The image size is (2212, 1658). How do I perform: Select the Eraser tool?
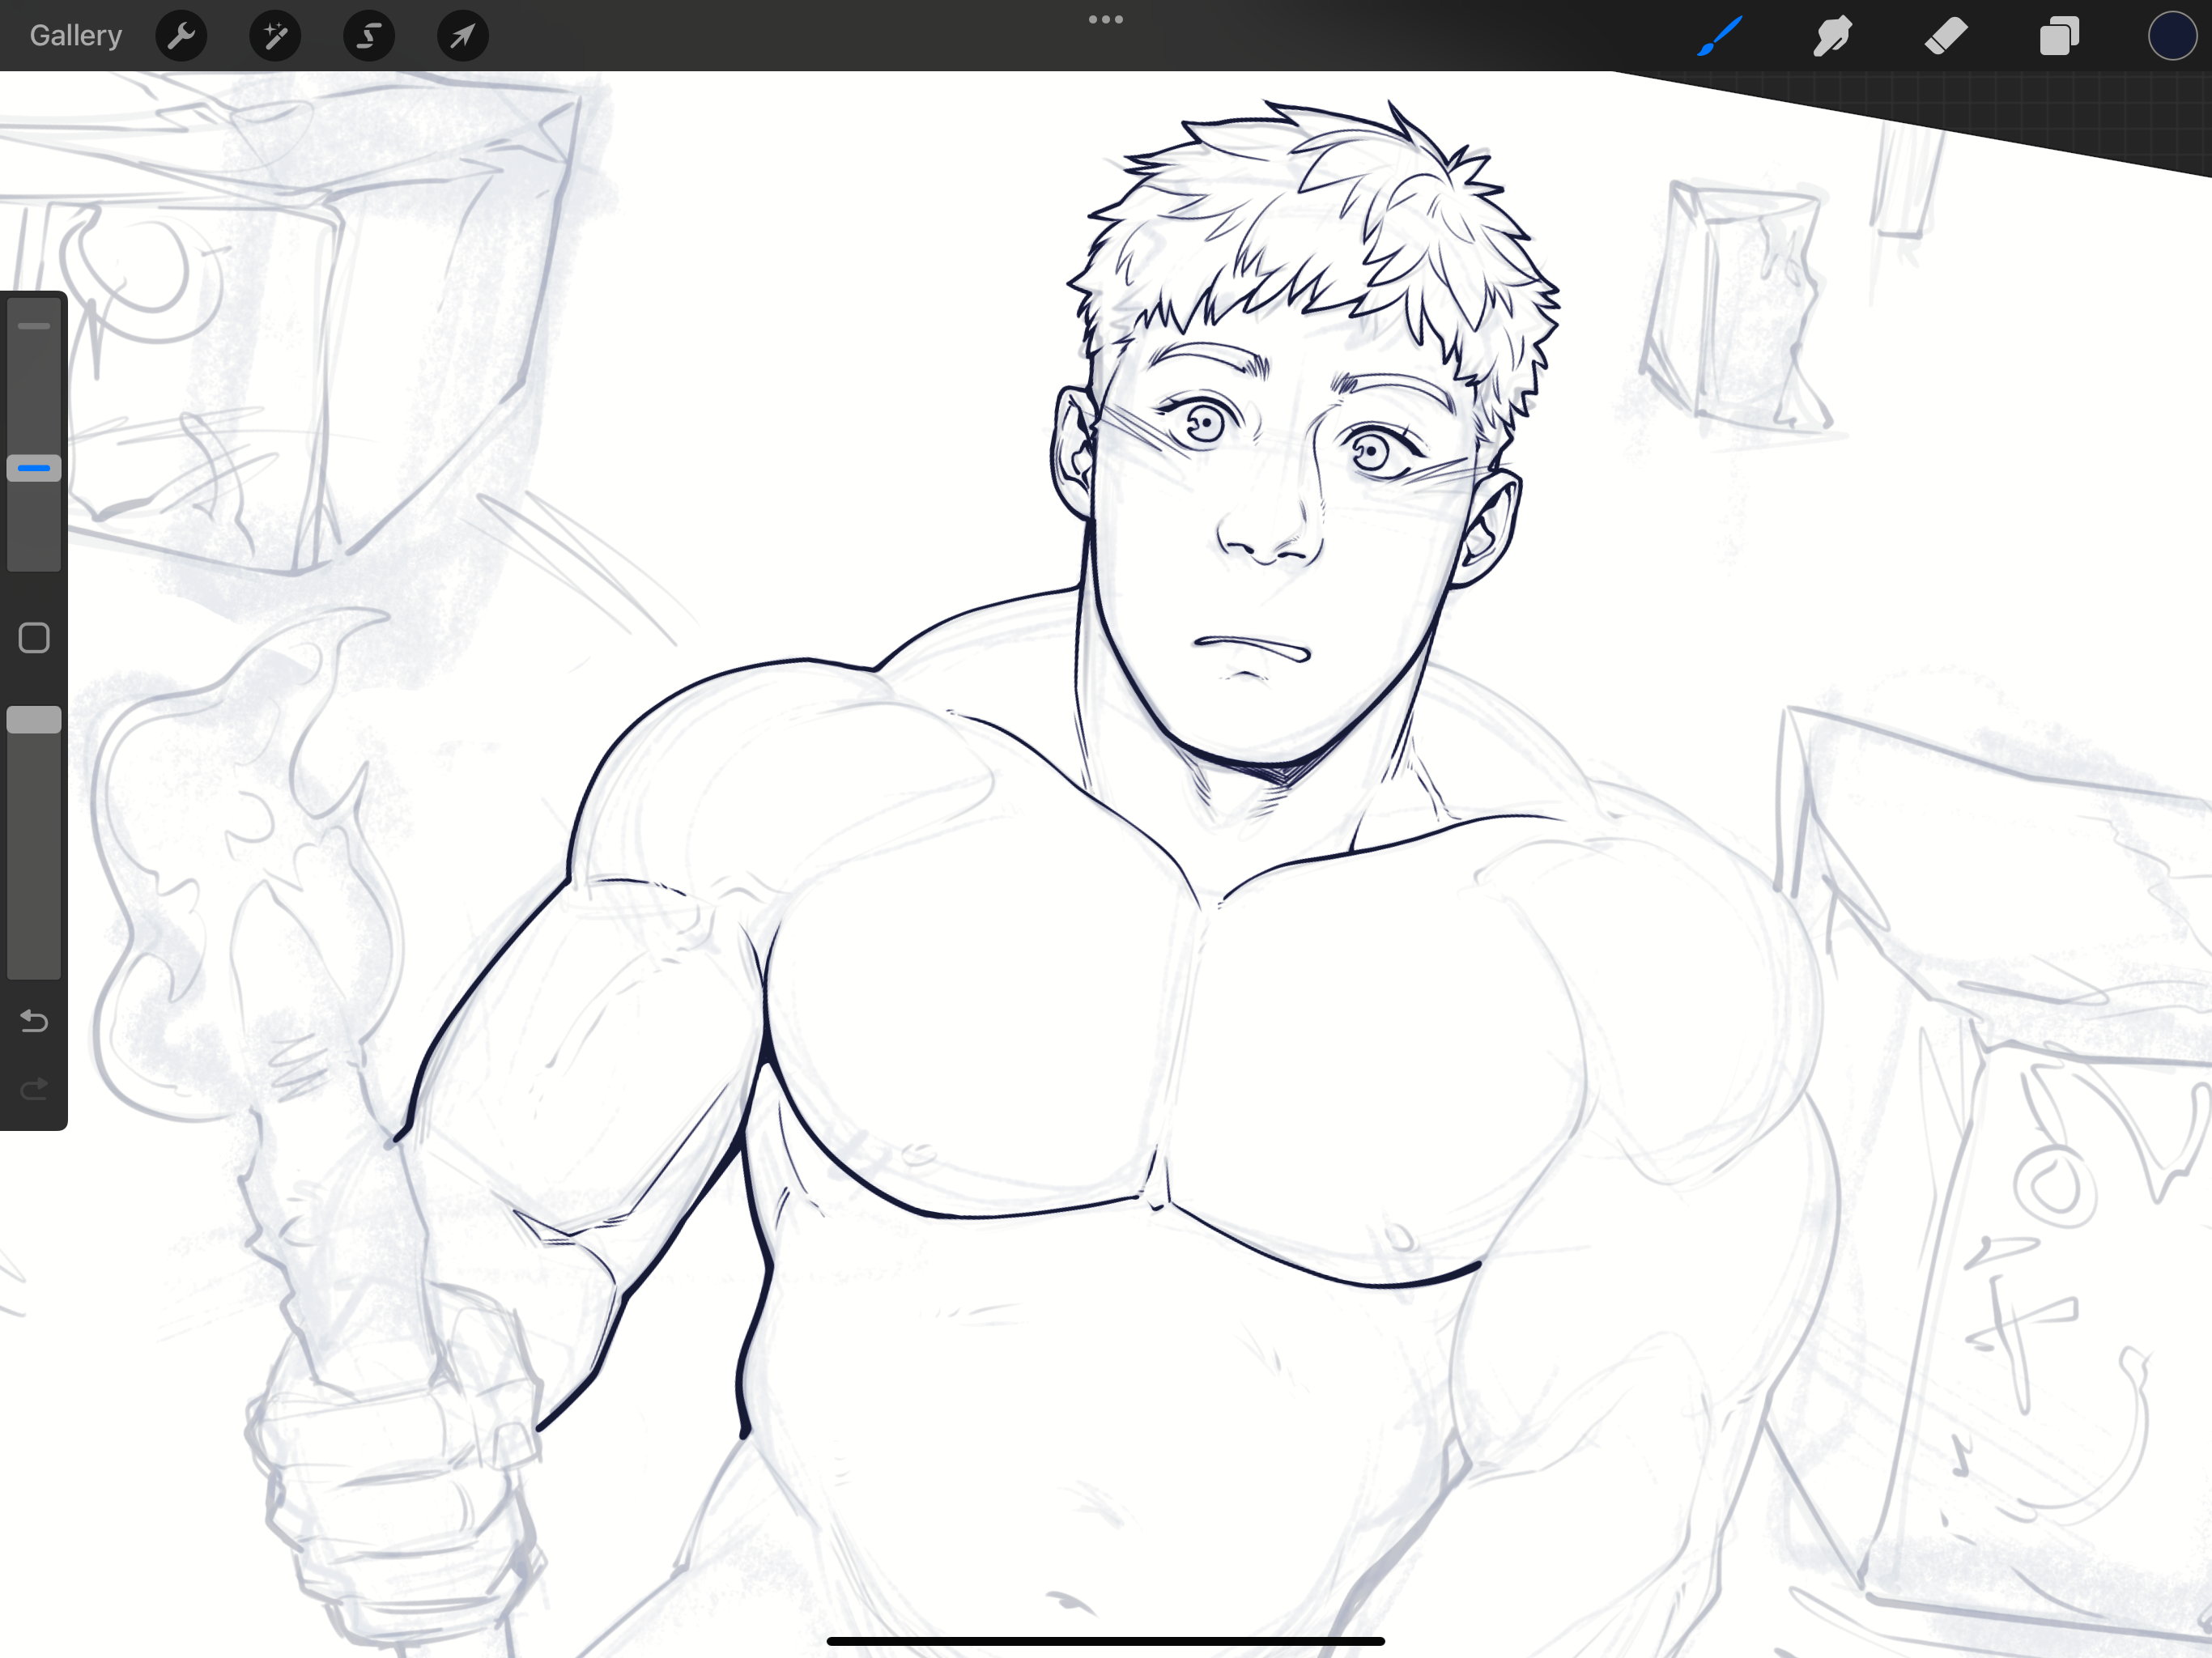point(1946,36)
